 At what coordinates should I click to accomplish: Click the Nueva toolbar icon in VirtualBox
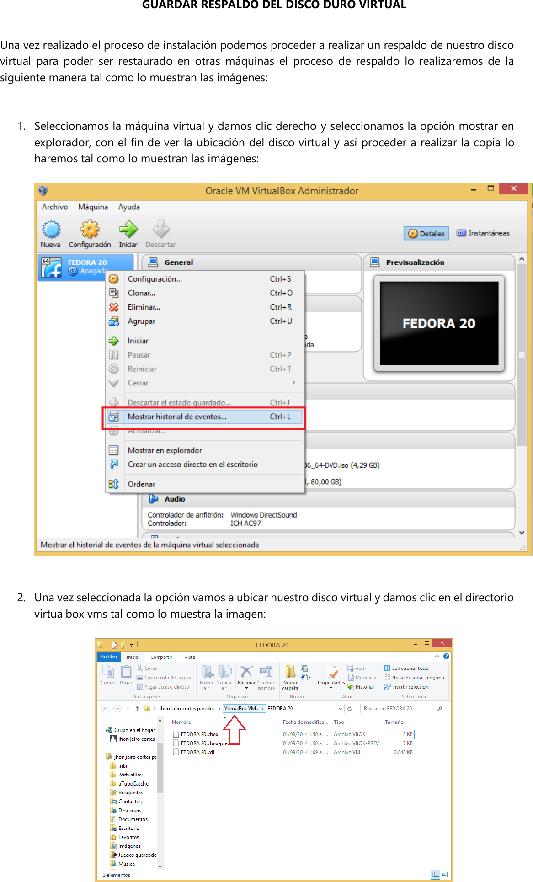51,234
